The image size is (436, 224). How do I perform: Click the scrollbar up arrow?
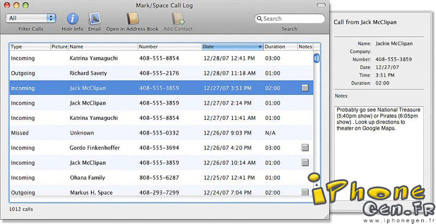[316, 184]
